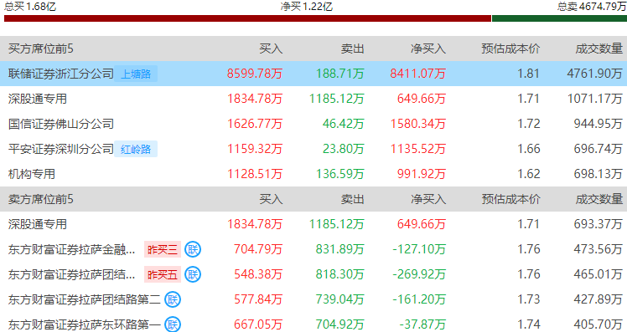Click 联 icon beside 昨买五 tag
This screenshot has height=332, width=627.
(193, 274)
